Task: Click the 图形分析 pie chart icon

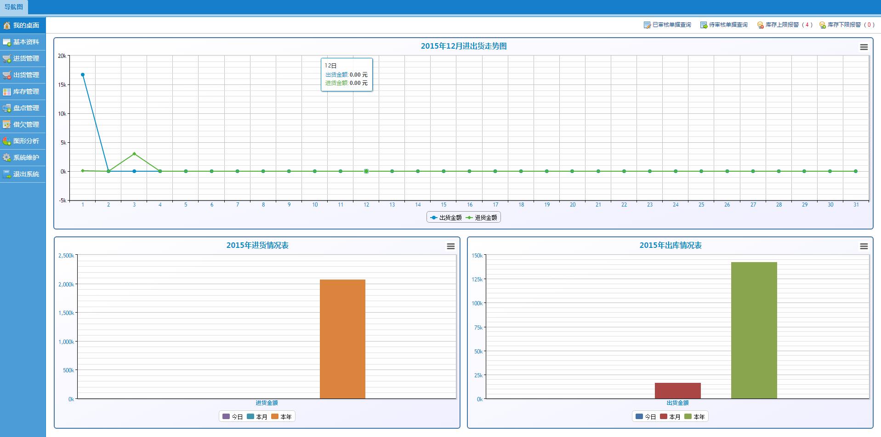Action: tap(7, 141)
